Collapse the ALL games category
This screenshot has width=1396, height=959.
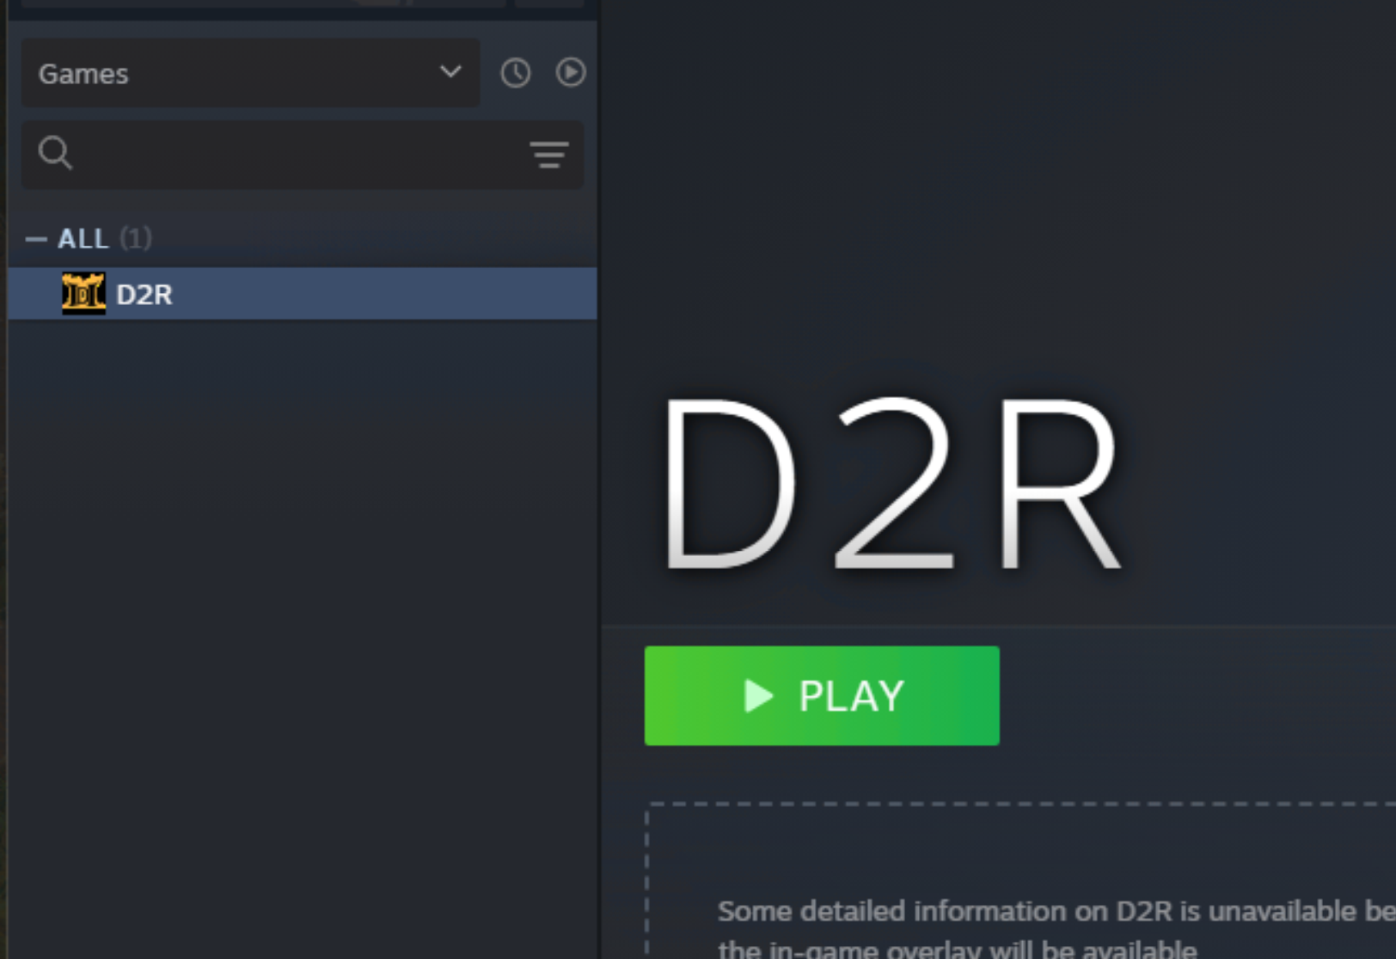point(36,239)
